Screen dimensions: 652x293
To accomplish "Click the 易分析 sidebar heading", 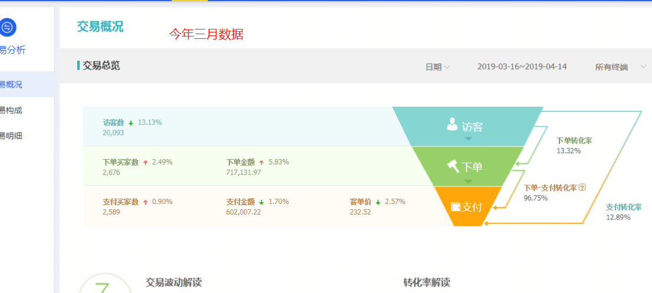I will point(12,51).
